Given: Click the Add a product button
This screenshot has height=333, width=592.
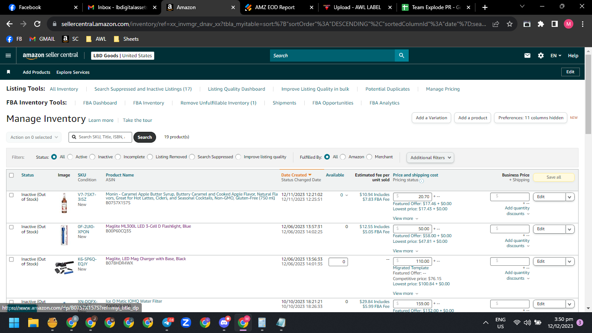Looking at the screenshot, I should (x=473, y=118).
